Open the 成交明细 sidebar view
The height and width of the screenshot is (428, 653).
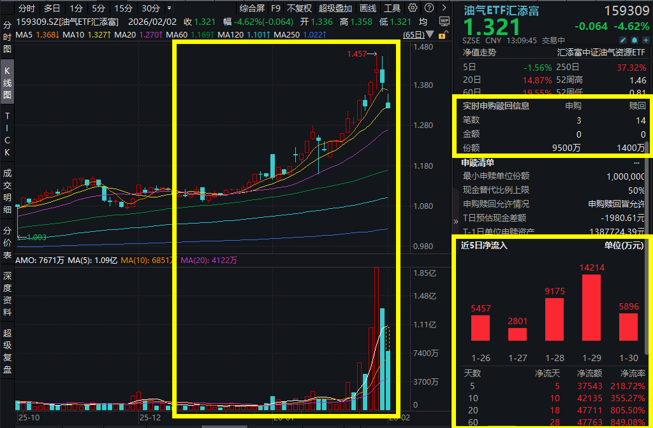click(x=7, y=191)
